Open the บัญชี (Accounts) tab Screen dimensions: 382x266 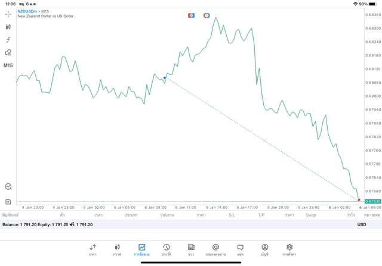coord(264,250)
